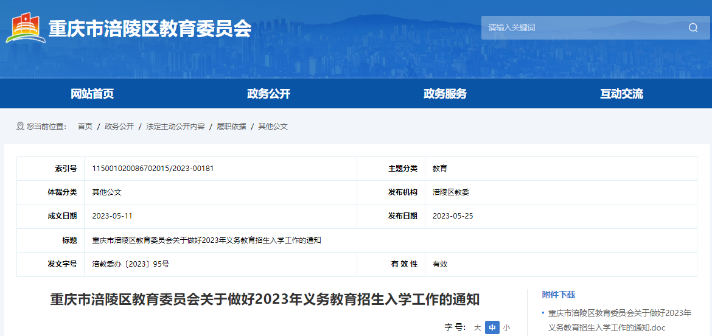
Task: Click 政务公开 breadcrumb link
Action: (x=119, y=127)
